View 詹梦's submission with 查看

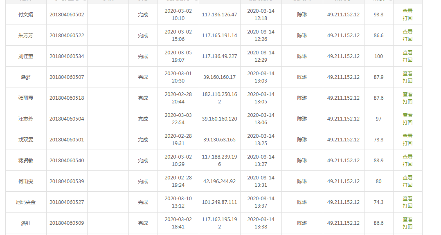[407, 74]
